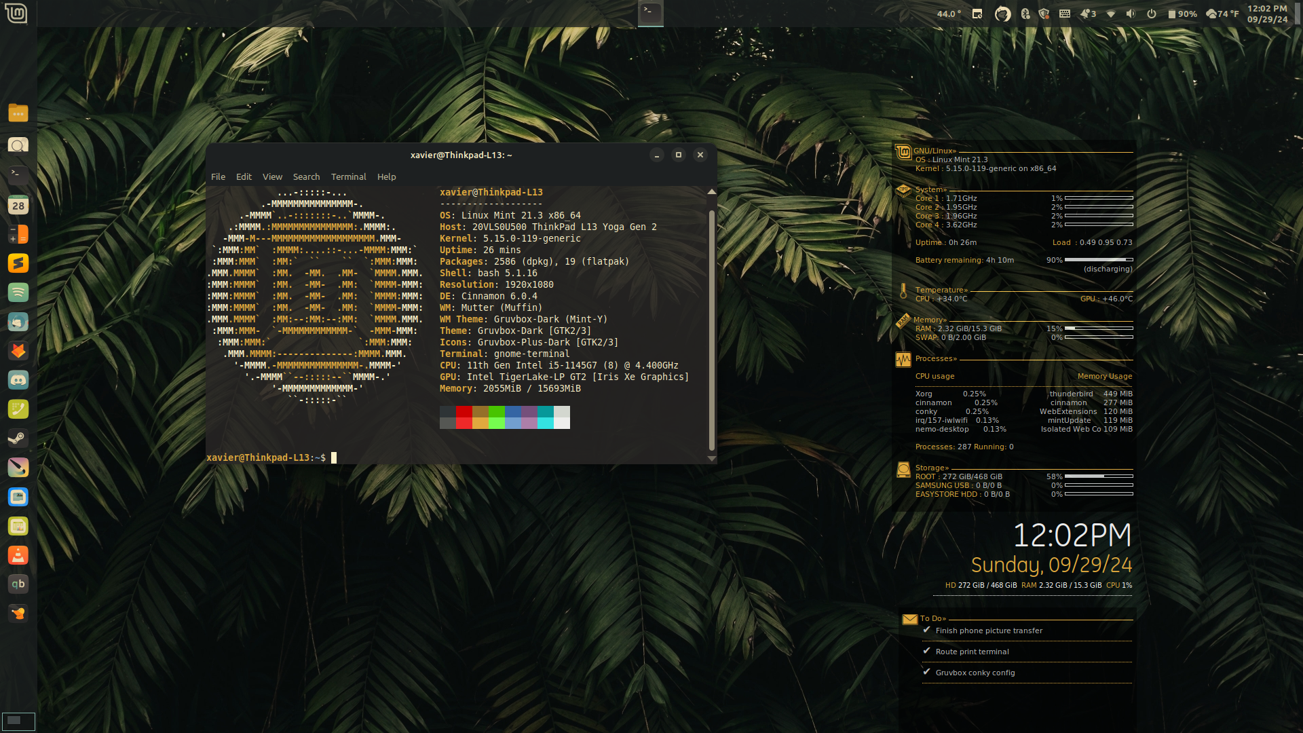Click the terminal title xavier@Thinkpad-L13: ~
This screenshot has width=1303, height=733.
461,155
